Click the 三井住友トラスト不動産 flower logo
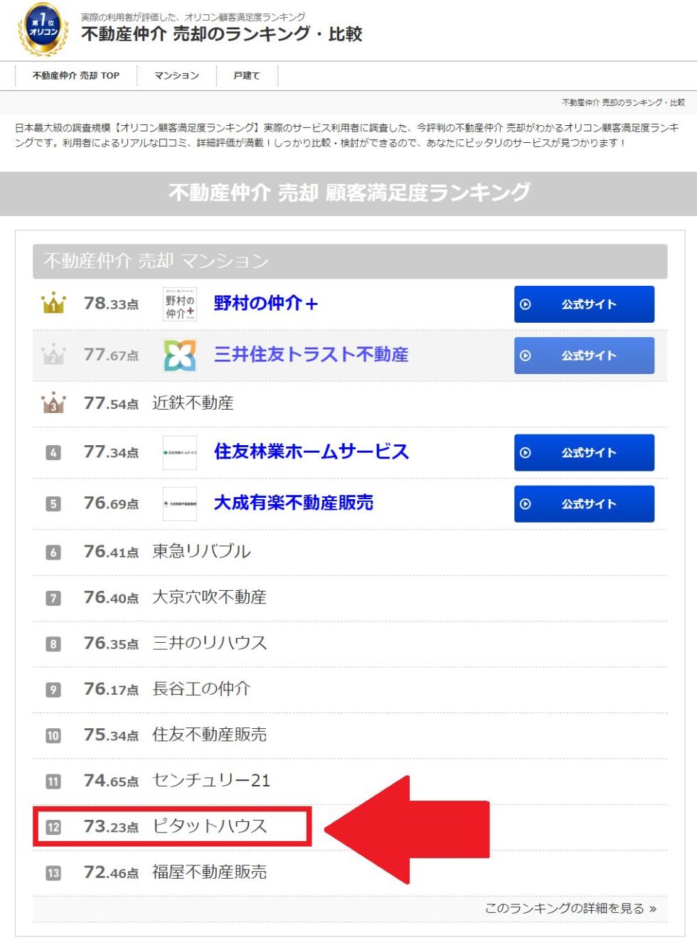Screen dimensions: 697x945 180,356
